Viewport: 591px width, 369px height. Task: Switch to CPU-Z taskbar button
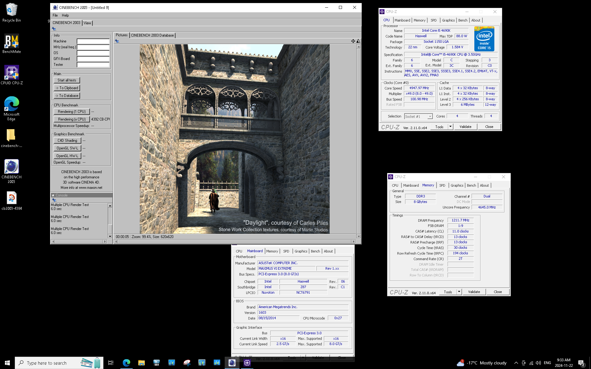coord(247,363)
